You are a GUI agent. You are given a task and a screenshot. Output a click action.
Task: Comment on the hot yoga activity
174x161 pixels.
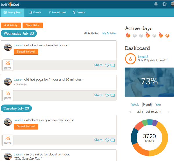113,95
